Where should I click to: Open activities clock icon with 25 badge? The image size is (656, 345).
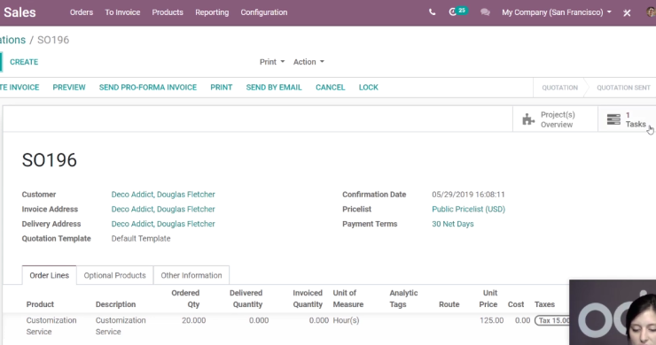(x=457, y=11)
